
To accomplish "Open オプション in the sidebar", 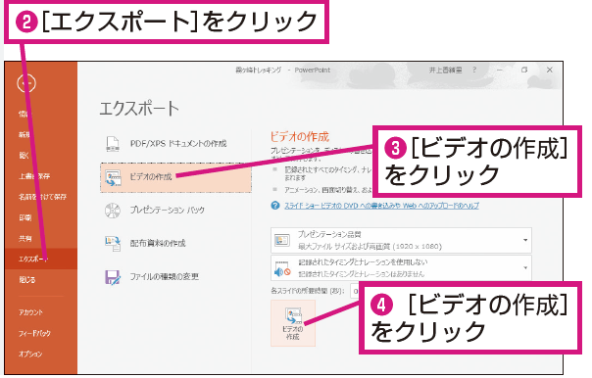I will pyautogui.click(x=30, y=354).
